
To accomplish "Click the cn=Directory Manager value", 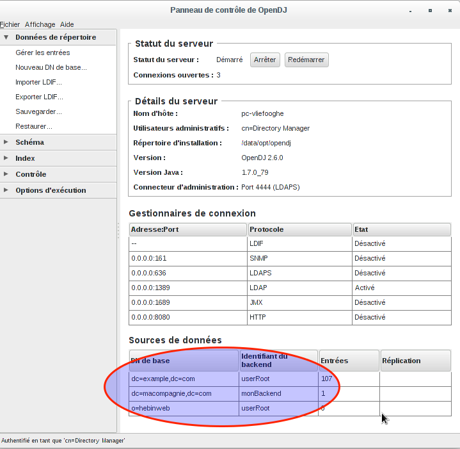I will [x=276, y=128].
